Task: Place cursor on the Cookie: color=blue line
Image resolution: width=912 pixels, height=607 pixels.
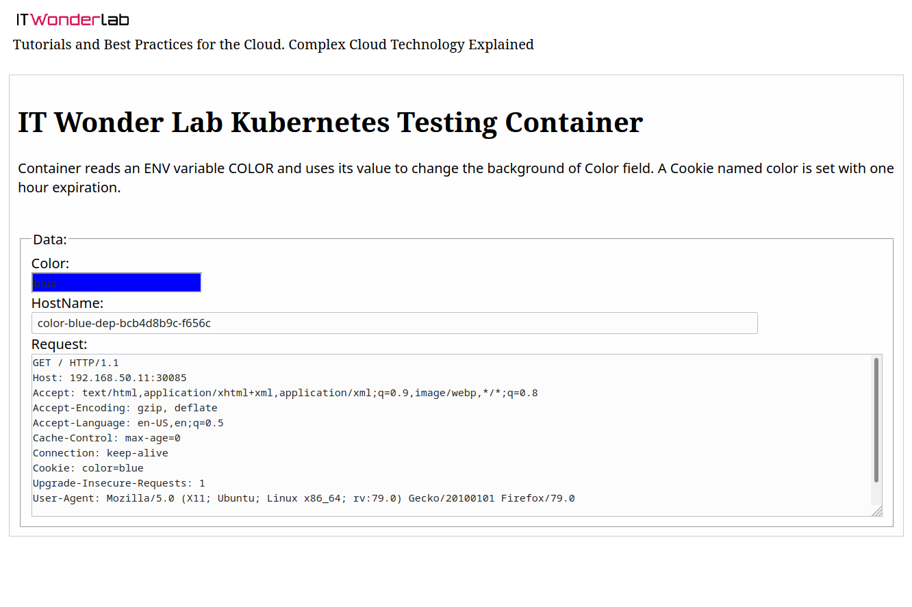Action: tap(88, 468)
